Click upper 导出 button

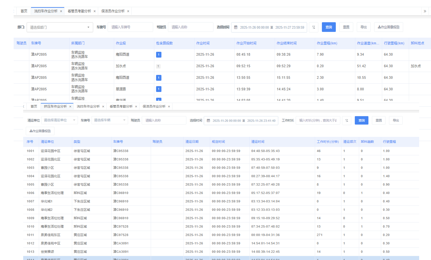pyautogui.click(x=364, y=27)
